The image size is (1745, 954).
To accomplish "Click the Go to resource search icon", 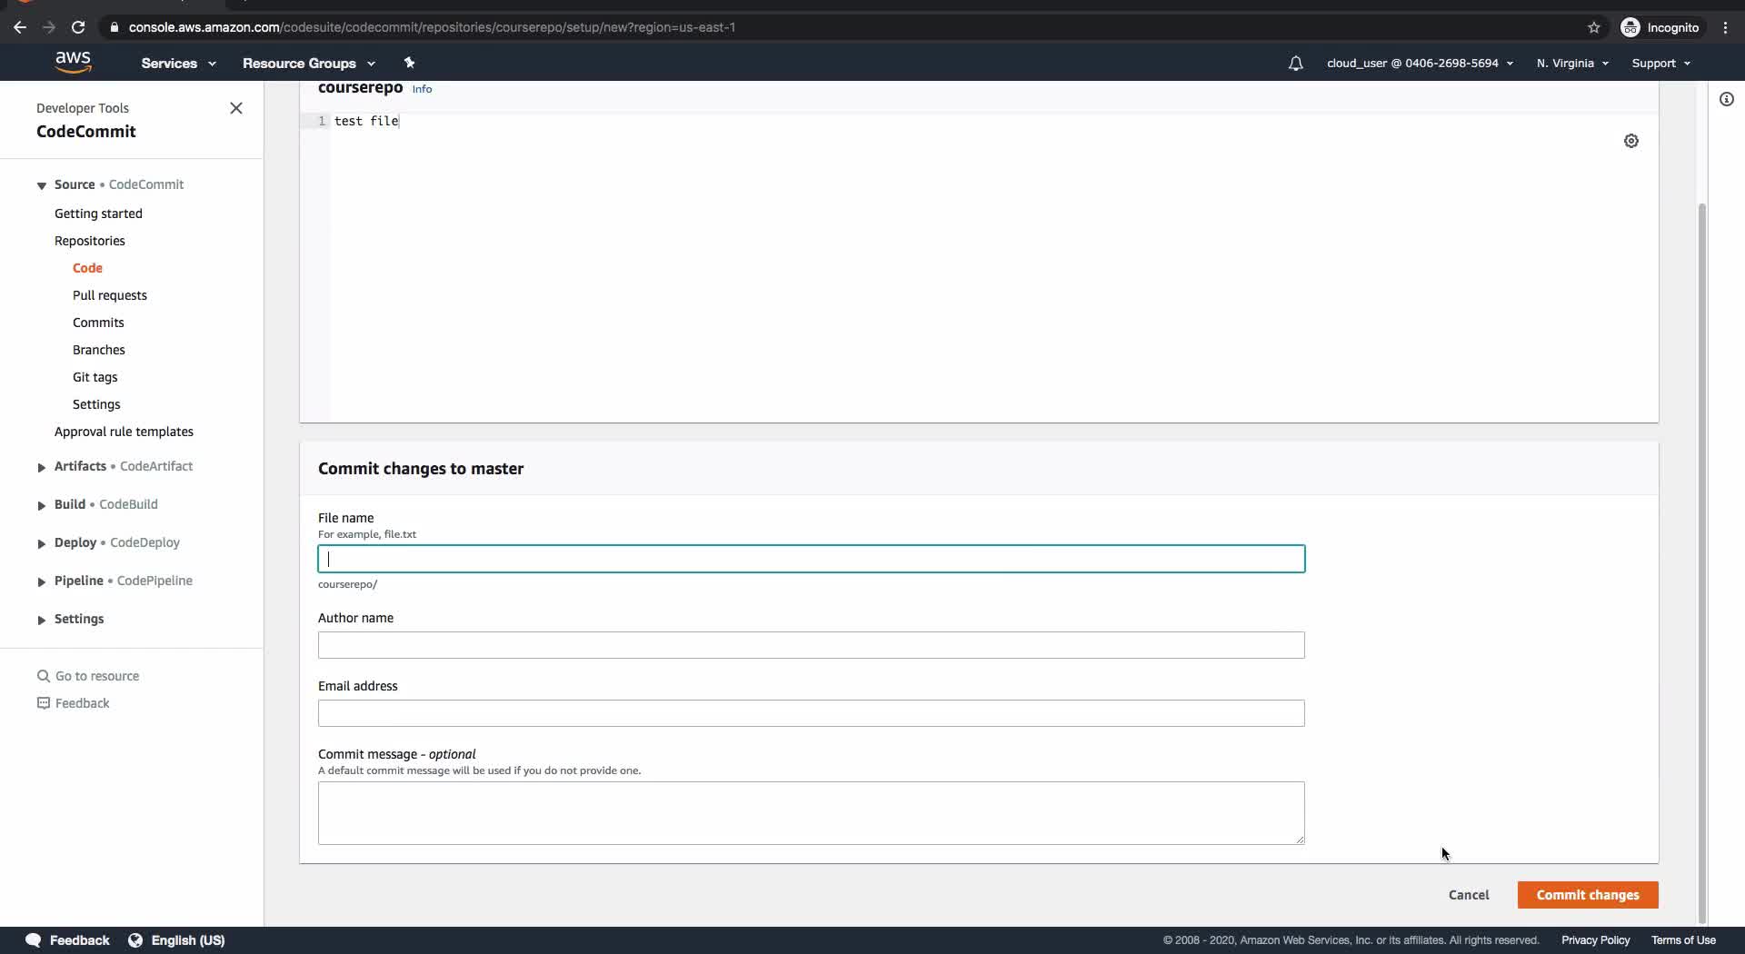I will [43, 676].
